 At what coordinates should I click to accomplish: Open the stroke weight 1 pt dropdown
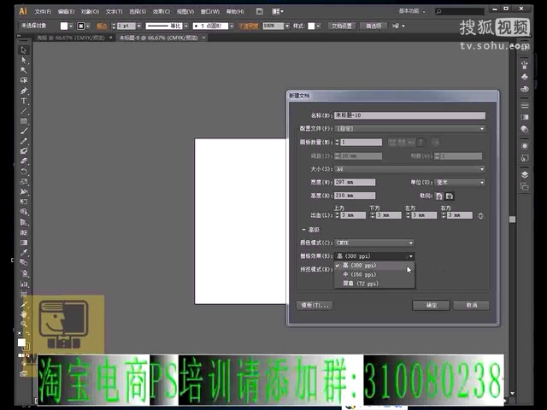click(x=138, y=26)
